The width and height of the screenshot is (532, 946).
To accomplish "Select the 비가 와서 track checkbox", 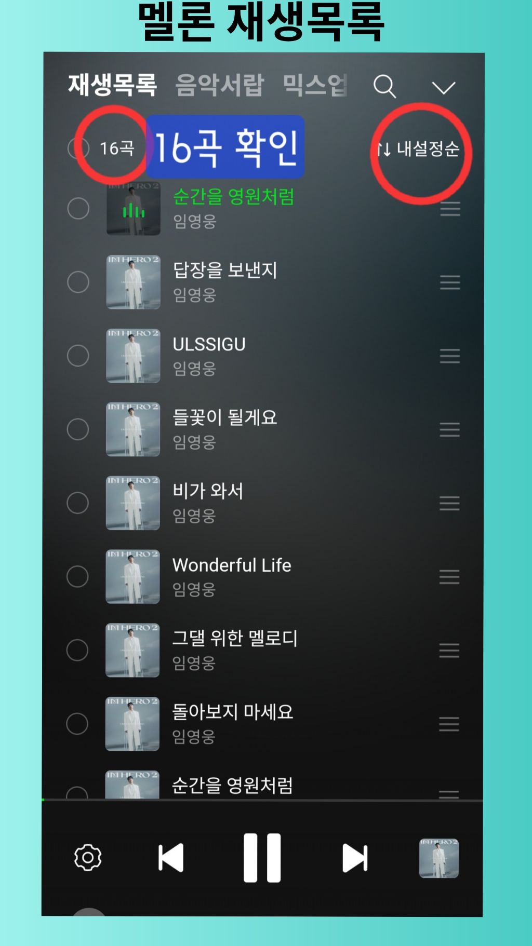I will [78, 503].
